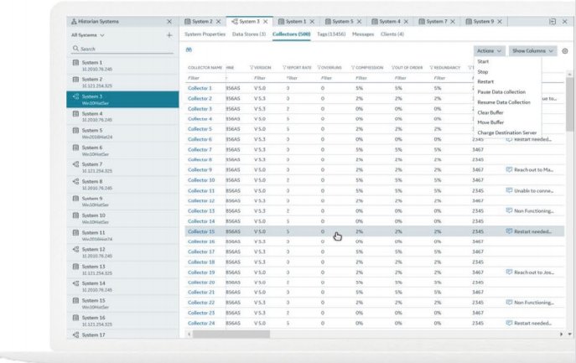
Task: Open the Collector 12 link
Action: coord(201,200)
